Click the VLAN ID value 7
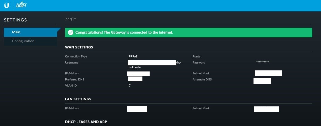This screenshot has height=126, width=321. (130, 85)
